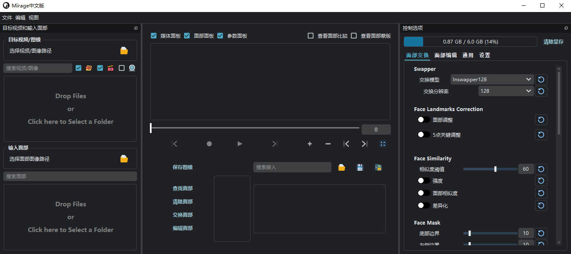The image size is (571, 254).
Task: Switch to the 面部编辑 tab
Action: pos(445,55)
